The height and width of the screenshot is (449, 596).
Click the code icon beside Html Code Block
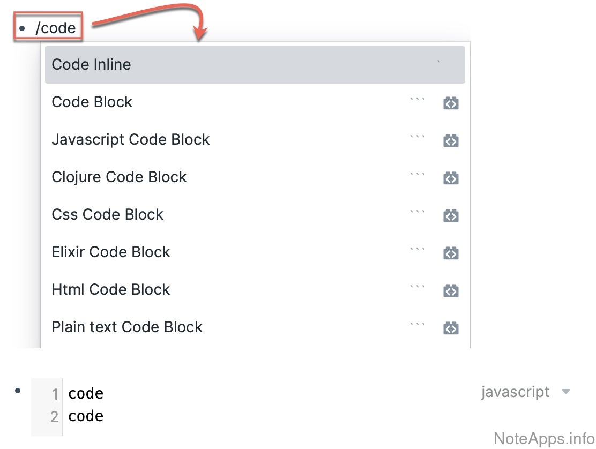tap(451, 291)
